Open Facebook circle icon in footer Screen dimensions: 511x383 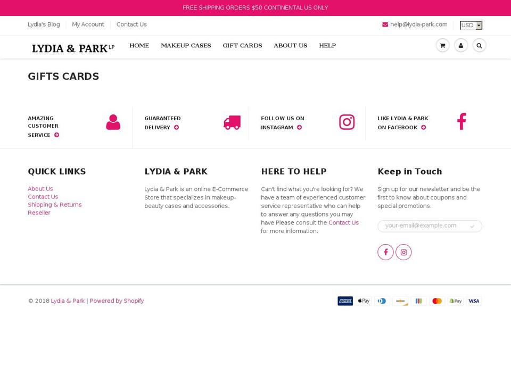[x=385, y=252]
